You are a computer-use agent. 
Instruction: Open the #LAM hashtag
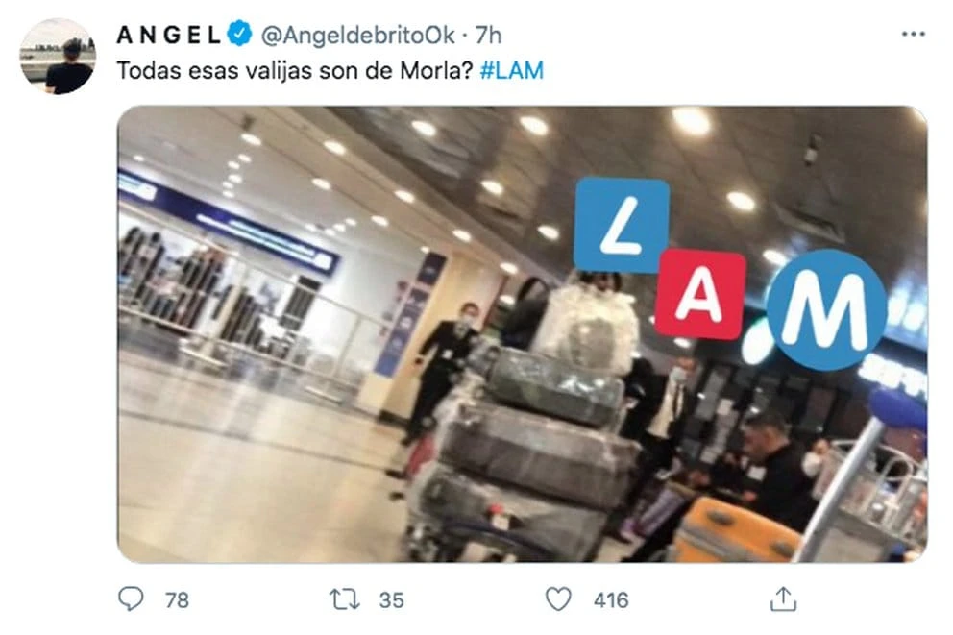coord(512,70)
